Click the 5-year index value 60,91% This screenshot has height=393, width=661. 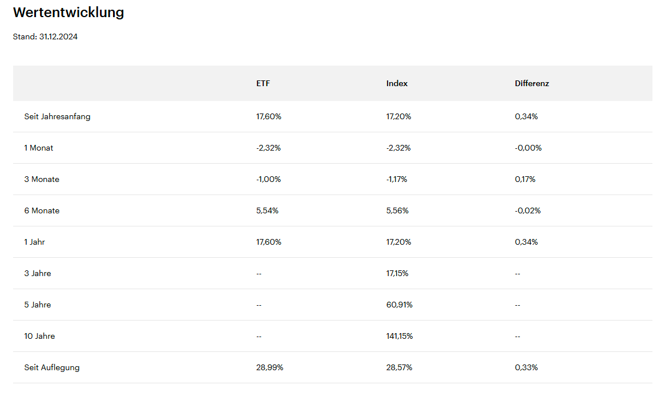[x=399, y=305]
